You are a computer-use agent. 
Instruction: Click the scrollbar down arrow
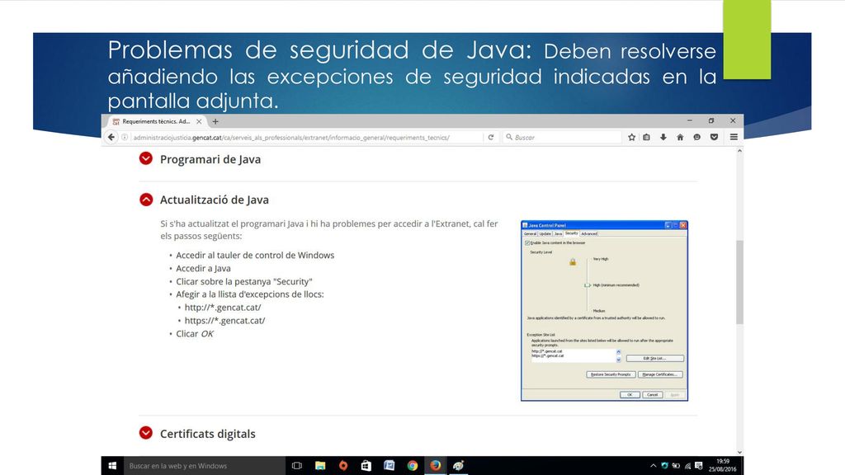(x=739, y=453)
